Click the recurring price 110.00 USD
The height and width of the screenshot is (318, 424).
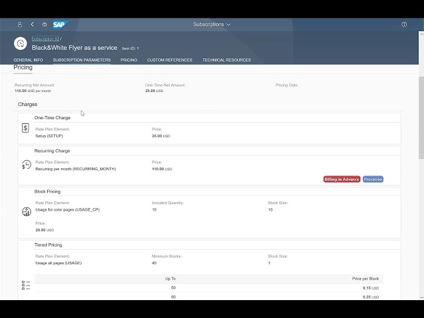tap(162, 169)
